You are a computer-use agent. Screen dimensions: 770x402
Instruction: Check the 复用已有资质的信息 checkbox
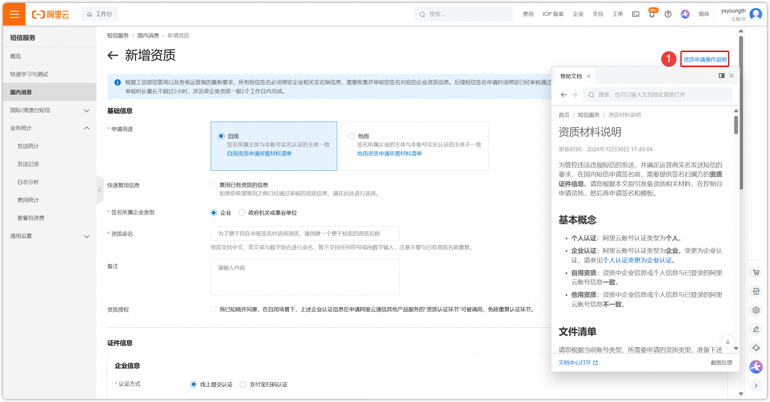coord(213,185)
